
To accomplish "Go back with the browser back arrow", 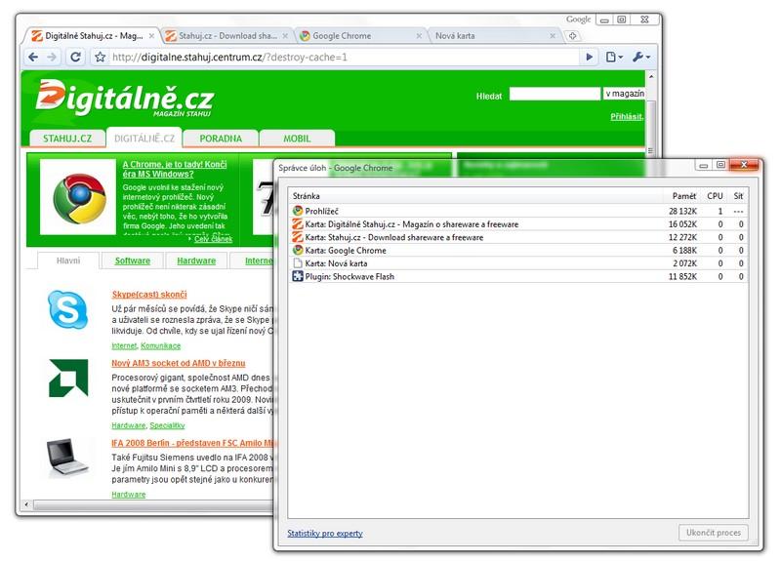I will 33,57.
